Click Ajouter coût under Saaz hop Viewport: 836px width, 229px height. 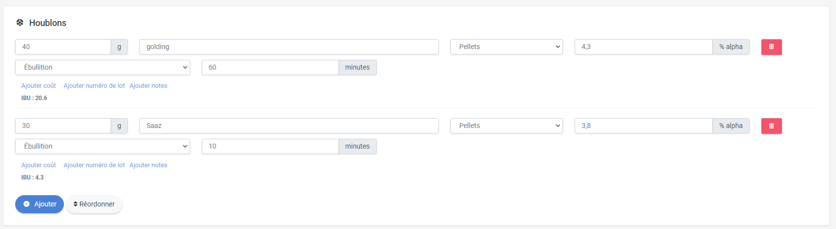pyautogui.click(x=38, y=165)
